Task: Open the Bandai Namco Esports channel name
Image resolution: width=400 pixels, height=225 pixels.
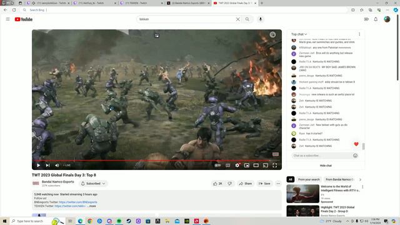Action: click(58, 182)
